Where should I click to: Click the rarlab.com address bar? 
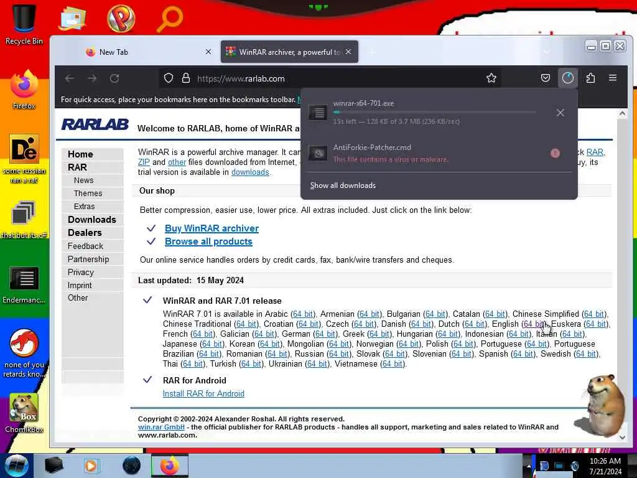(329, 78)
